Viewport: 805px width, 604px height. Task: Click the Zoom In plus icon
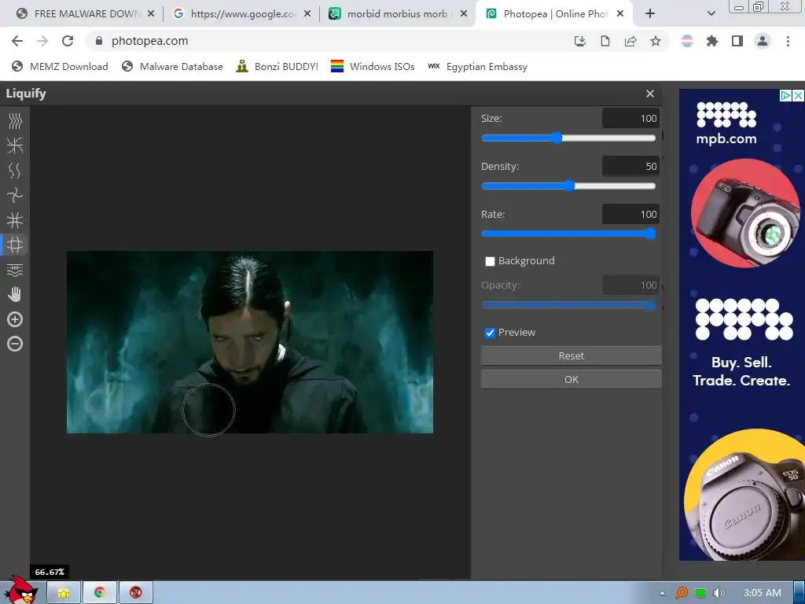click(x=15, y=319)
